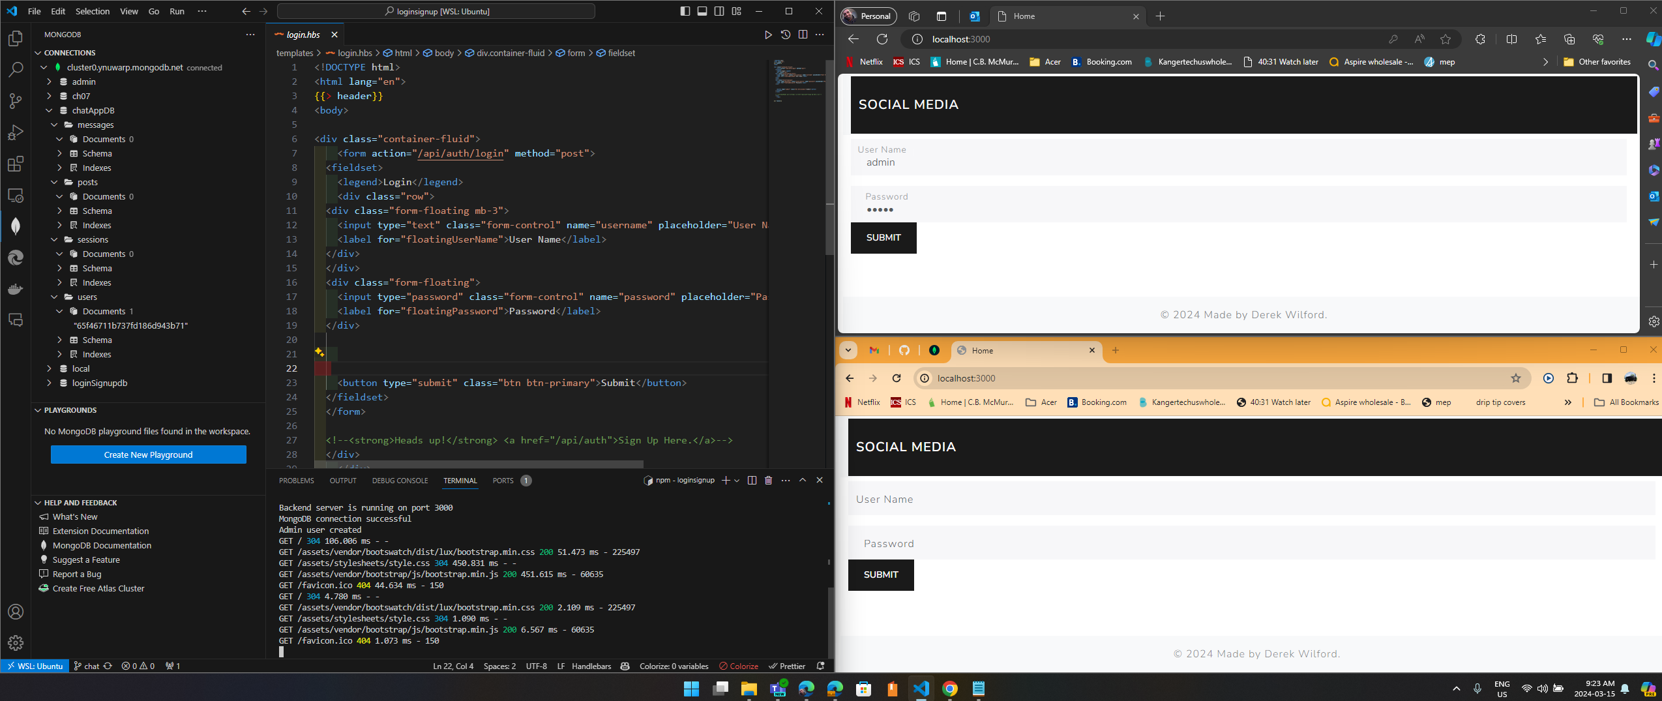Open Chrome tab search dropdown arrow
This screenshot has width=1662, height=701.
tap(848, 350)
